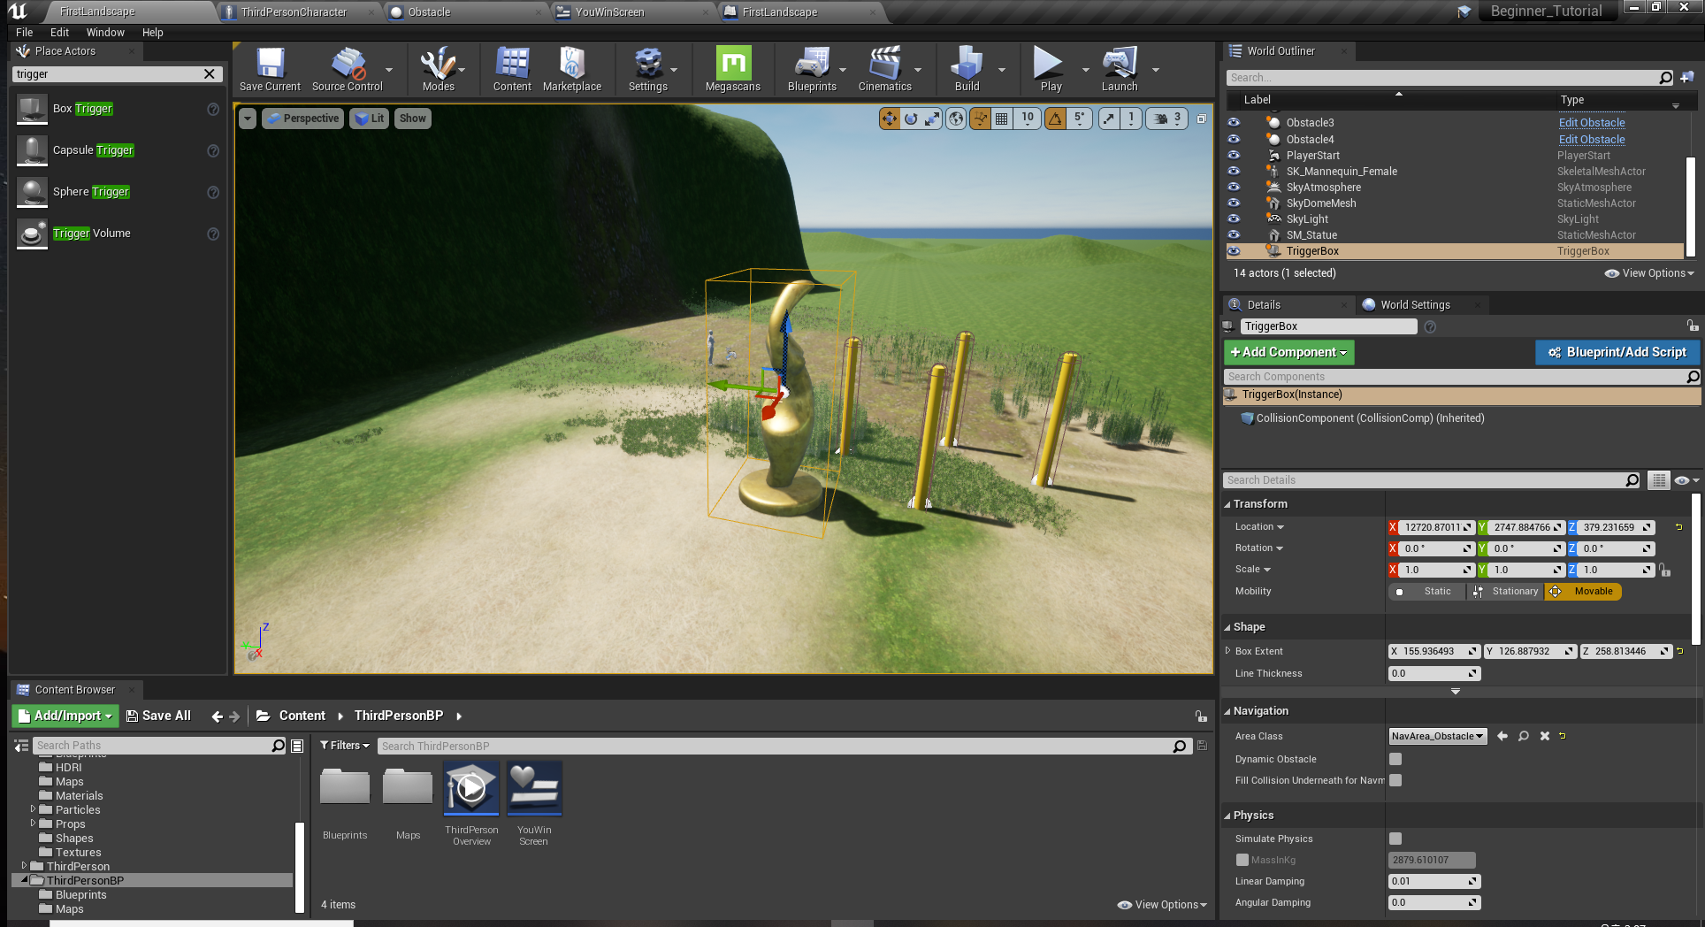Hide Obstacle3 in World Outliner

tap(1234, 123)
